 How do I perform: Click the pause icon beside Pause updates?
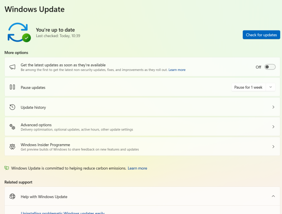point(12,87)
